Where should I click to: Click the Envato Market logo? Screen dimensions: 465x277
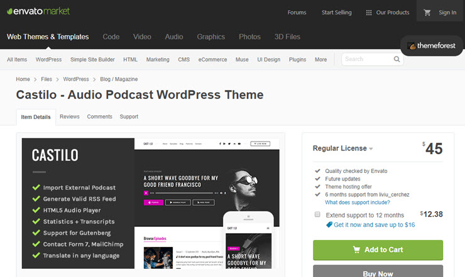coord(38,11)
